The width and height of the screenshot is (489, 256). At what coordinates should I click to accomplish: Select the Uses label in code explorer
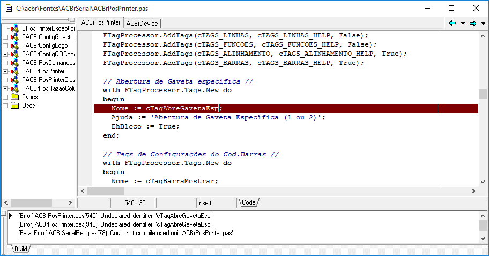(28, 106)
